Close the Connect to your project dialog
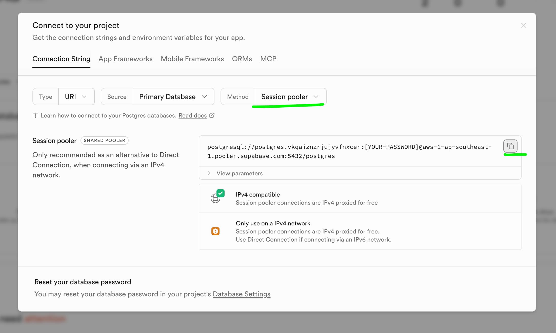 coord(523,26)
